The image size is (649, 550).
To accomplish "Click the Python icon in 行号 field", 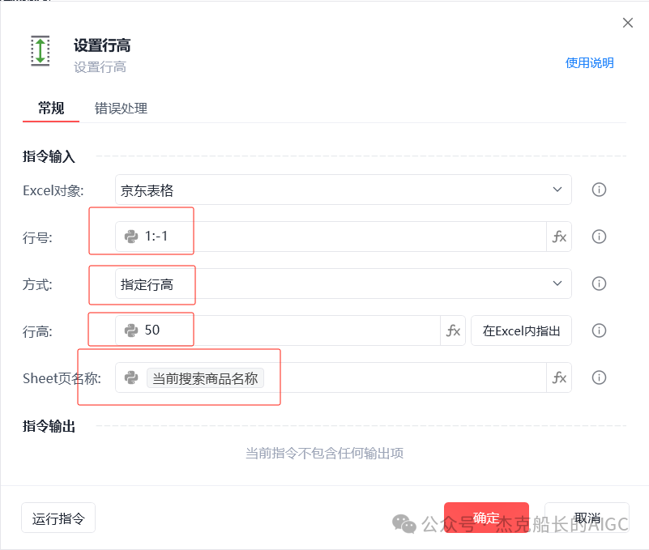I will (x=131, y=237).
